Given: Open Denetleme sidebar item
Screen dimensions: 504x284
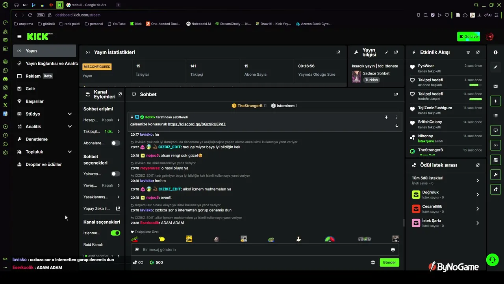Looking at the screenshot, I should click(44, 139).
